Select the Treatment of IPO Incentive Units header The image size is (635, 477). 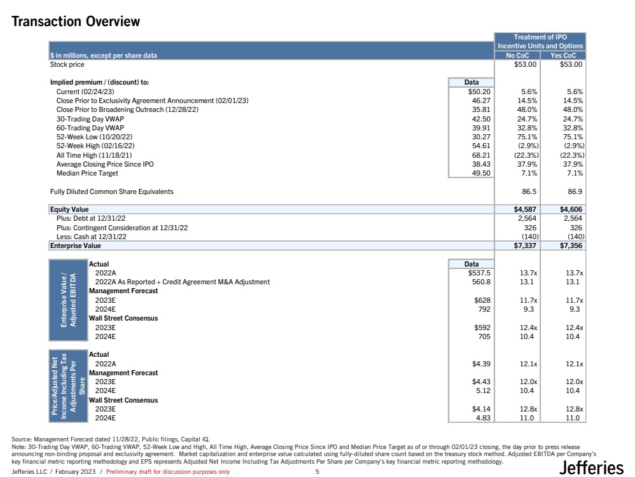(x=540, y=42)
